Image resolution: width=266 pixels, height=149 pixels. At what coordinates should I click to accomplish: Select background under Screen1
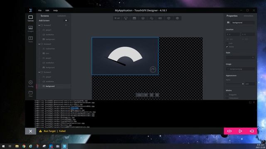pyautogui.click(x=50, y=39)
